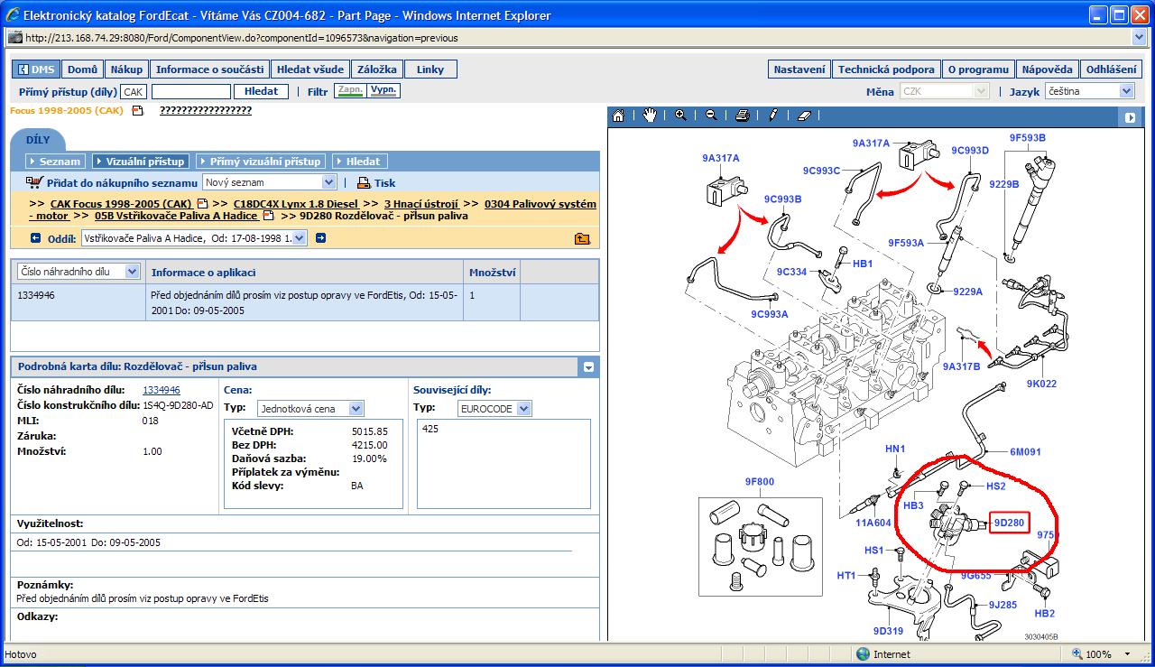Click the folder-up icon in section bar
1155x667 pixels.
point(582,238)
